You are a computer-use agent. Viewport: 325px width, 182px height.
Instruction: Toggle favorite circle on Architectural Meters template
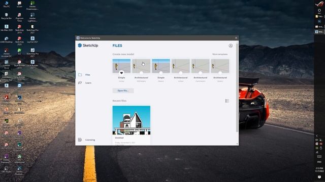coord(220,73)
